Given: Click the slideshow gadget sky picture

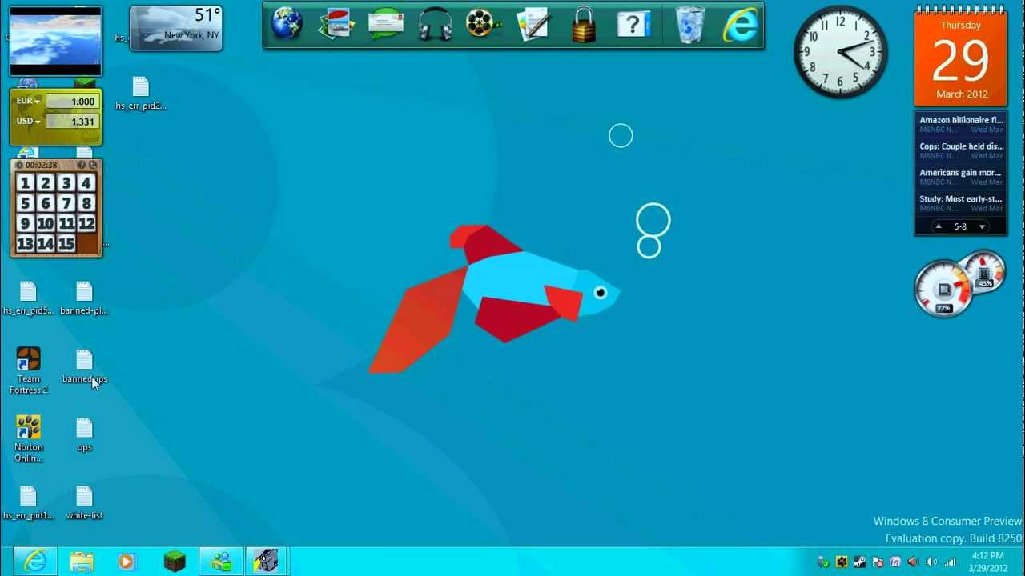Looking at the screenshot, I should [55, 41].
